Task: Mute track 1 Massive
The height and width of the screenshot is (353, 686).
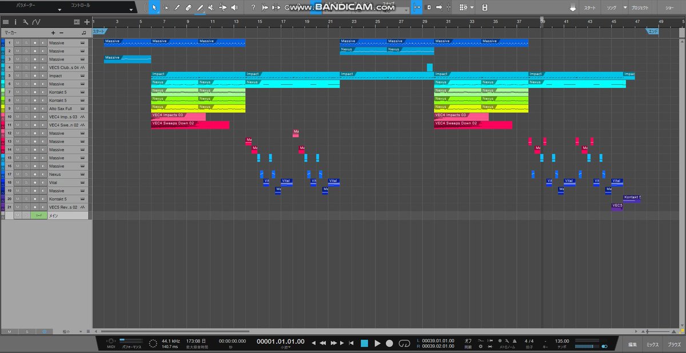Action: 17,43
